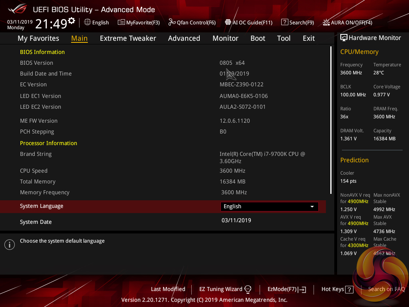Click BCLK value 100.00 MHz

pyautogui.click(x=353, y=94)
